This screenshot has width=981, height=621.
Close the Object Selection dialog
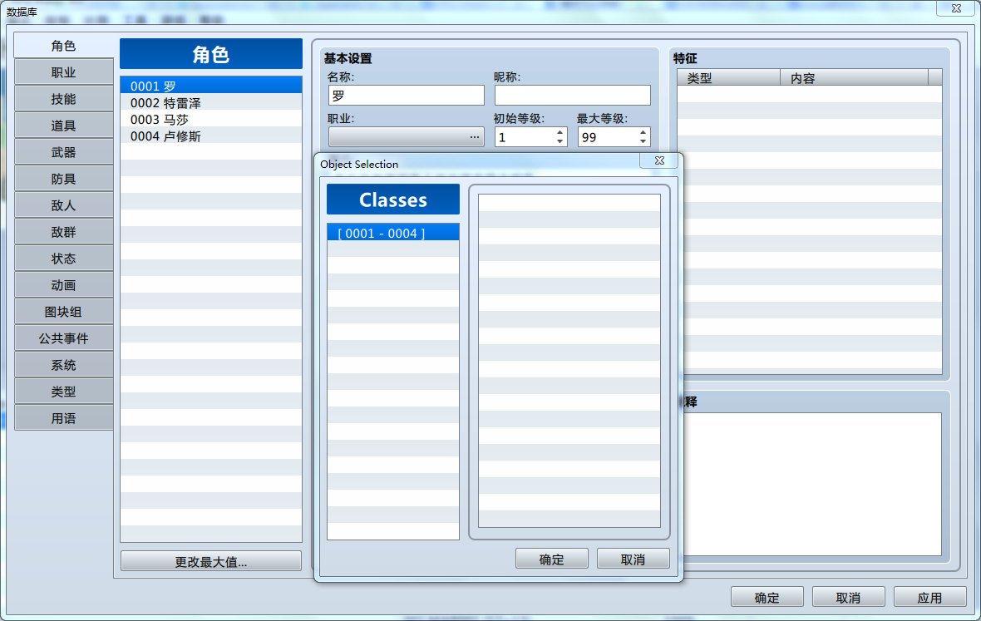tap(658, 160)
